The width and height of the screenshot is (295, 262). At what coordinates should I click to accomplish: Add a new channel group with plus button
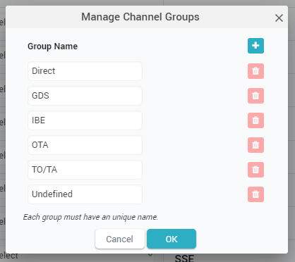tap(255, 46)
